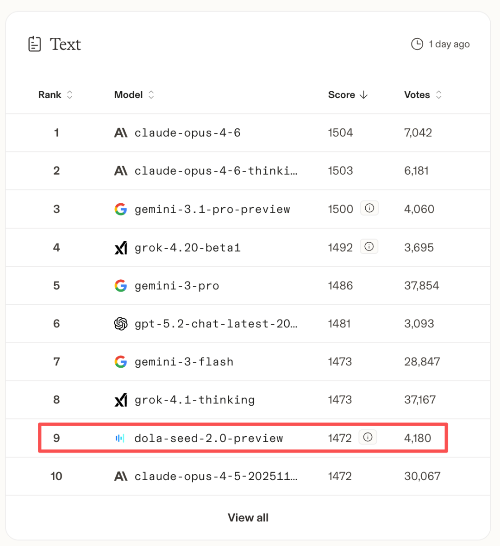Click the OpenAI logo beside gpt-5.2-chat-latest

point(121,324)
